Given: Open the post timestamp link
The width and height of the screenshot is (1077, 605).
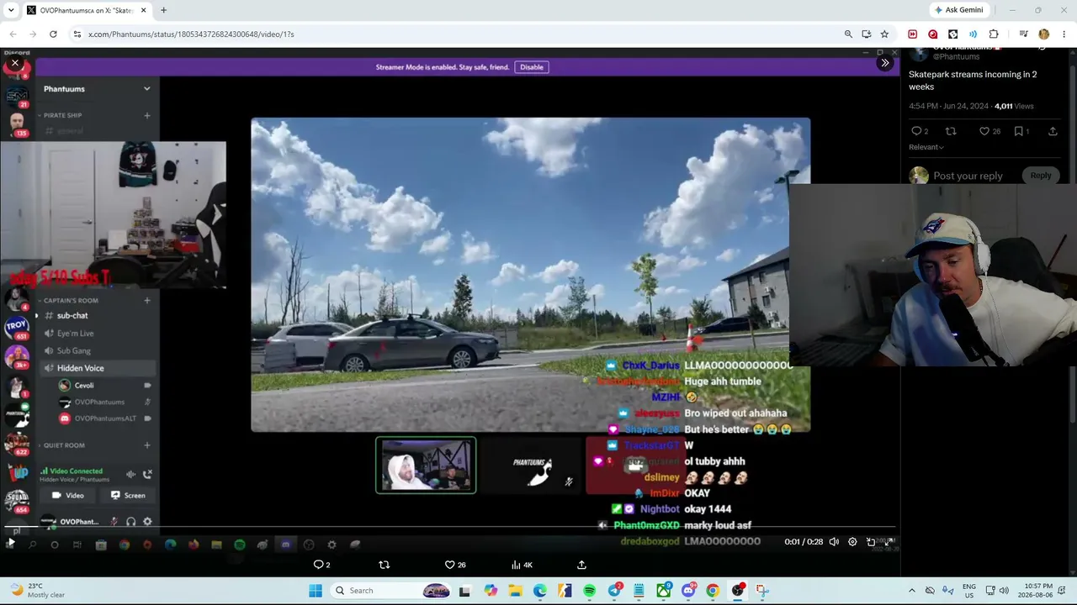Looking at the screenshot, I should (x=947, y=106).
